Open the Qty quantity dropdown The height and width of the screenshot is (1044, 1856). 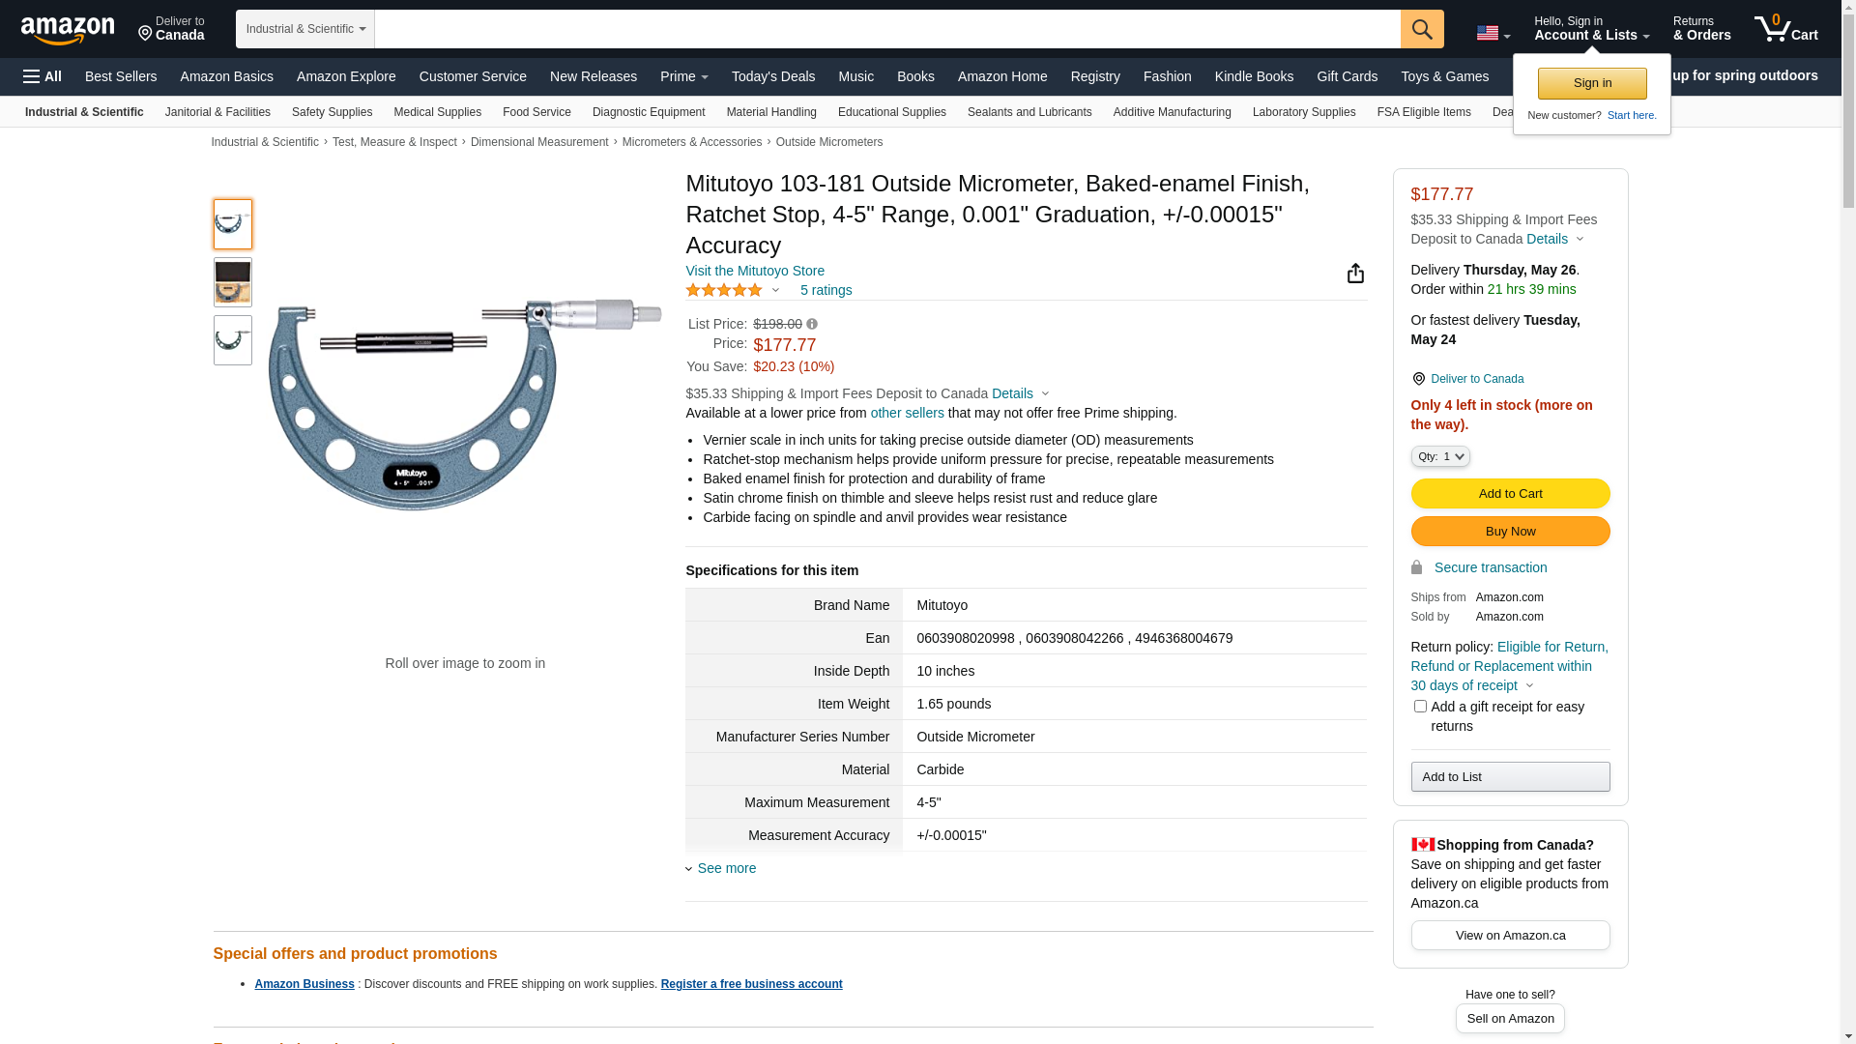click(1439, 456)
